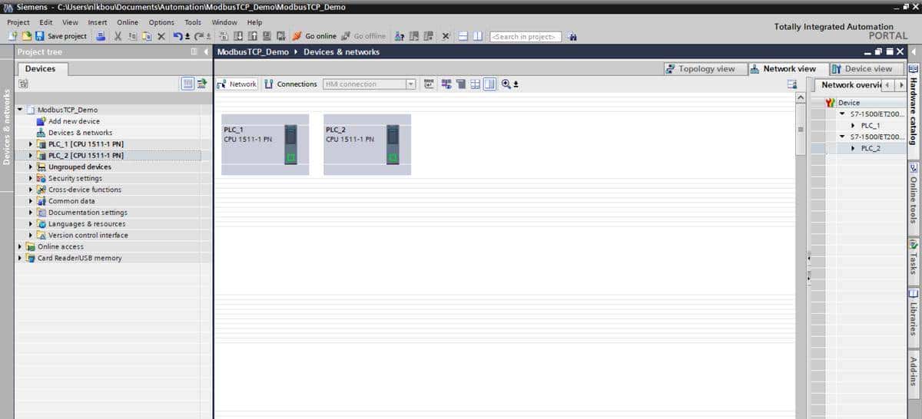Click the Network overview tab
The width and height of the screenshot is (922, 419).
click(x=850, y=85)
